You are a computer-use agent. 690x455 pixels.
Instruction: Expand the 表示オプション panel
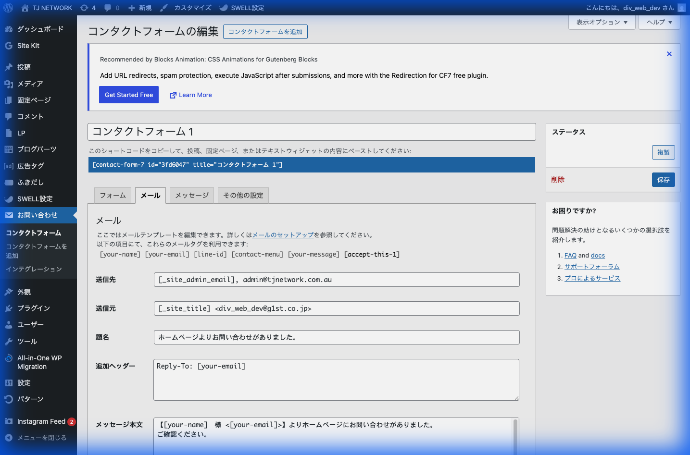pos(602,22)
